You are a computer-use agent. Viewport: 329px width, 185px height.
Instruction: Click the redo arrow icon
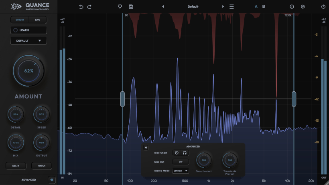(x=89, y=7)
